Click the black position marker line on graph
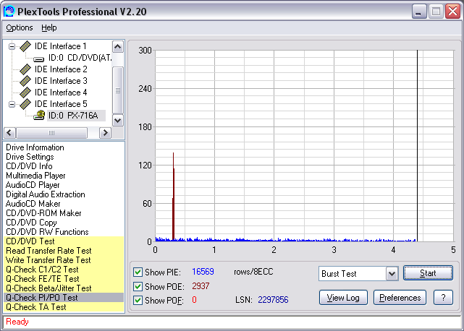464x331 pixels. pyautogui.click(x=417, y=146)
